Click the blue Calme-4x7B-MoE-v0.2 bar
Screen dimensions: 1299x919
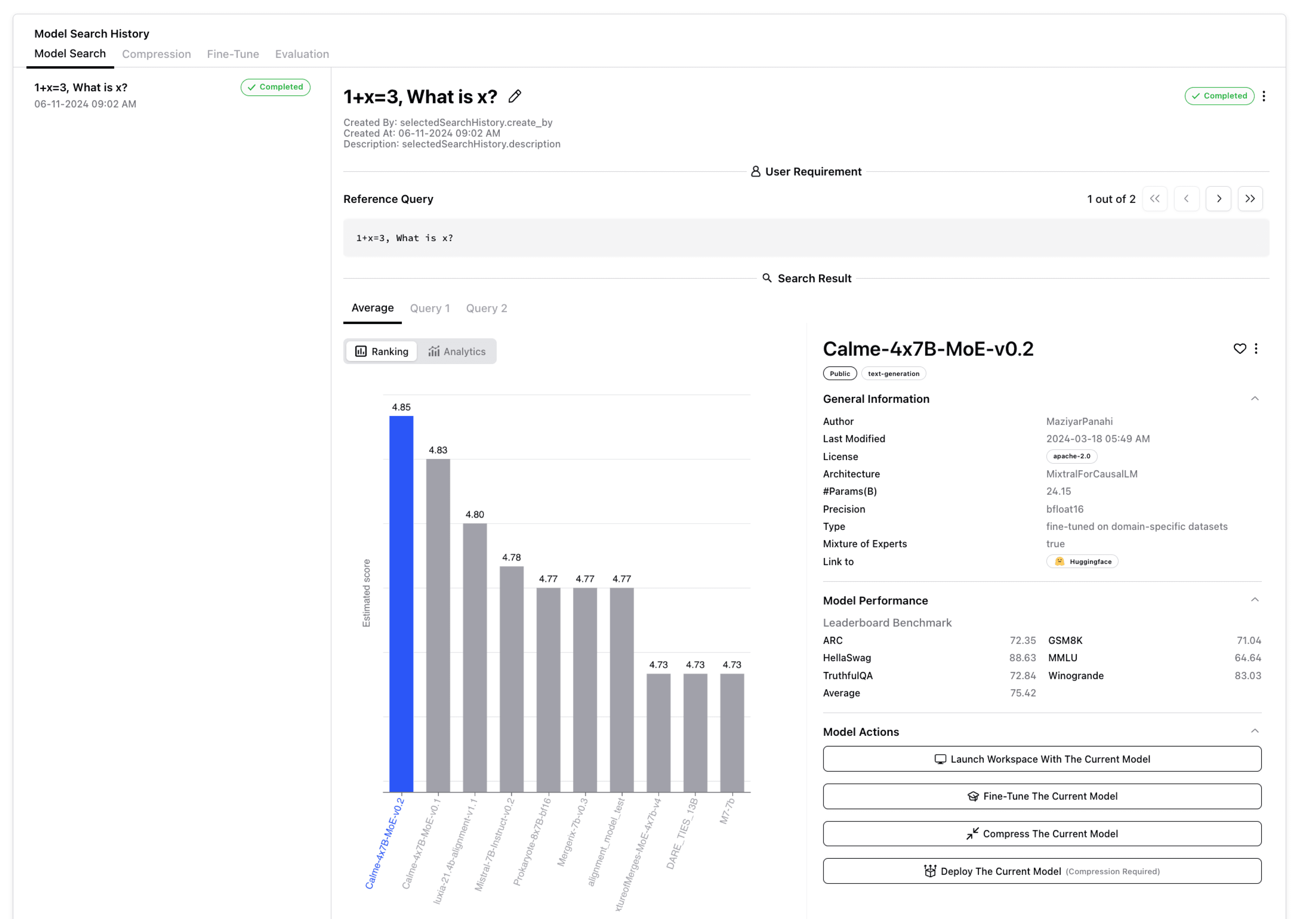click(x=401, y=603)
